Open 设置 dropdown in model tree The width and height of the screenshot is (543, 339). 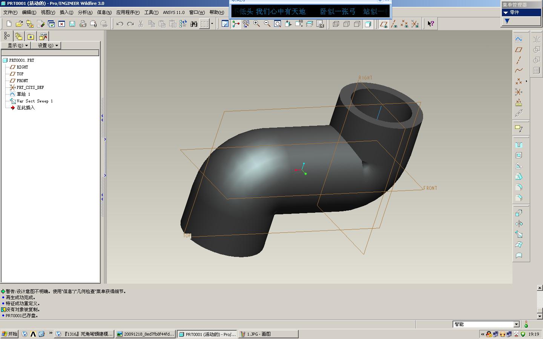[x=46, y=46]
